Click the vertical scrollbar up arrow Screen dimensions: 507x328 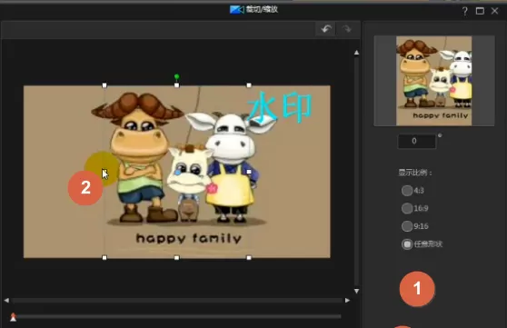click(356, 53)
